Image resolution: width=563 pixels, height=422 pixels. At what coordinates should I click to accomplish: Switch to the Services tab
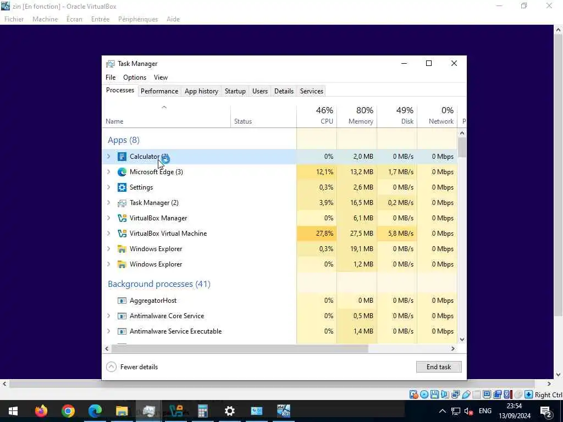click(x=312, y=91)
